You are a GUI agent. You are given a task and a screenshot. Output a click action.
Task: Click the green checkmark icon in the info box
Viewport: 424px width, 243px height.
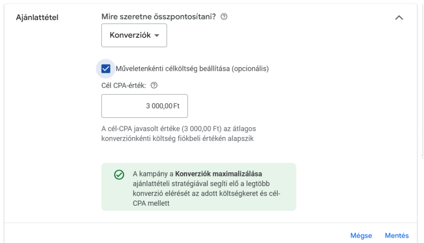pos(119,175)
